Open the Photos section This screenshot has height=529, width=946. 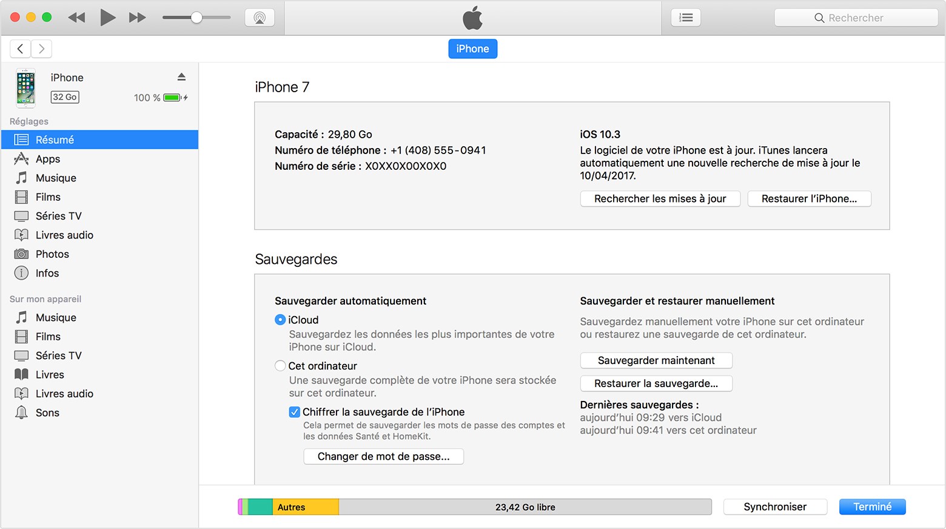(x=53, y=254)
